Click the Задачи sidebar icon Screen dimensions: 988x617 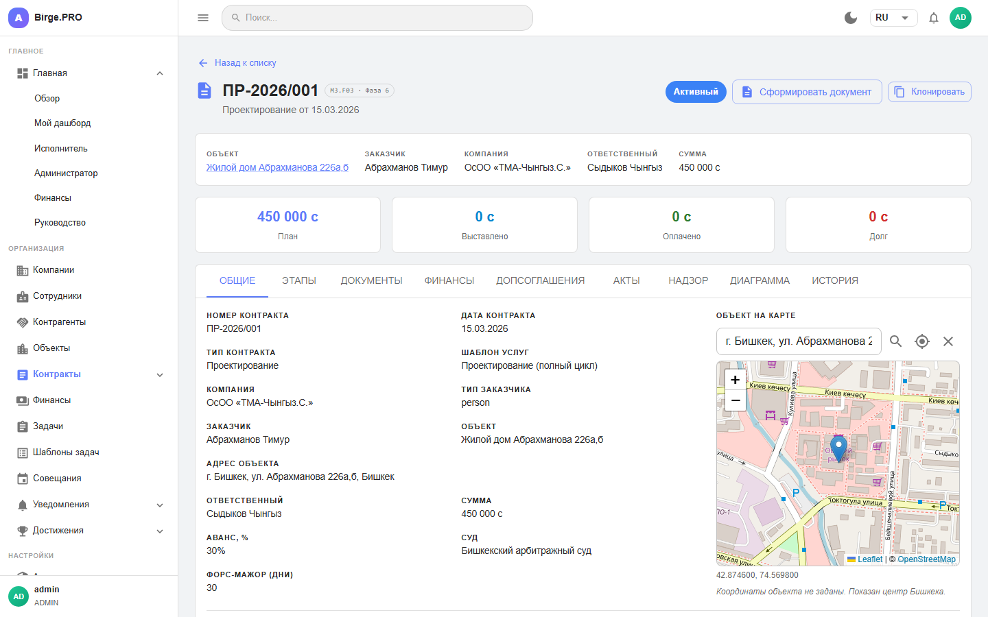click(x=20, y=426)
